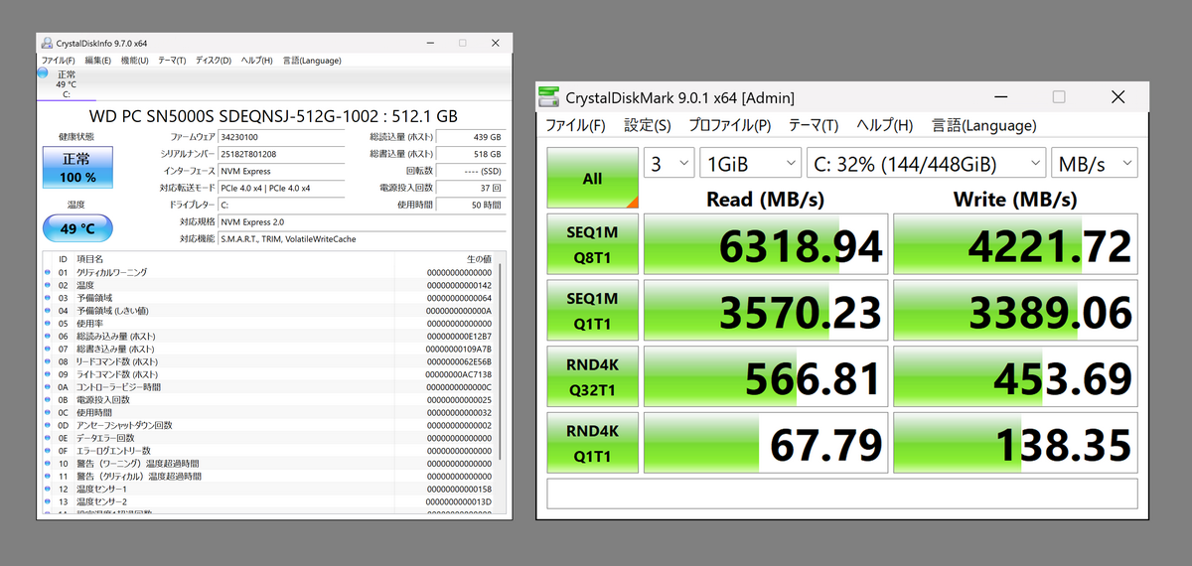Click the 電源投入回数 value 37 回

[x=471, y=188]
